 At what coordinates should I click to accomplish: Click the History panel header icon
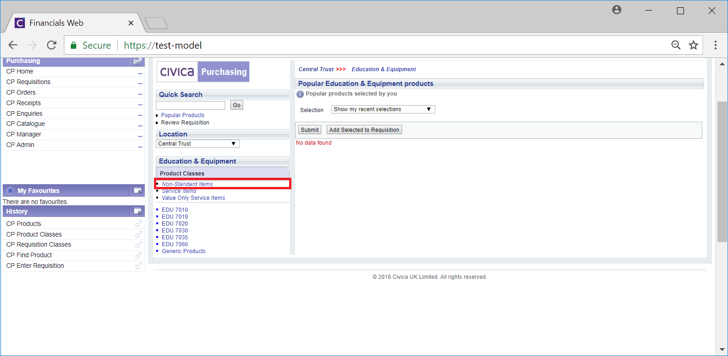pyautogui.click(x=137, y=211)
